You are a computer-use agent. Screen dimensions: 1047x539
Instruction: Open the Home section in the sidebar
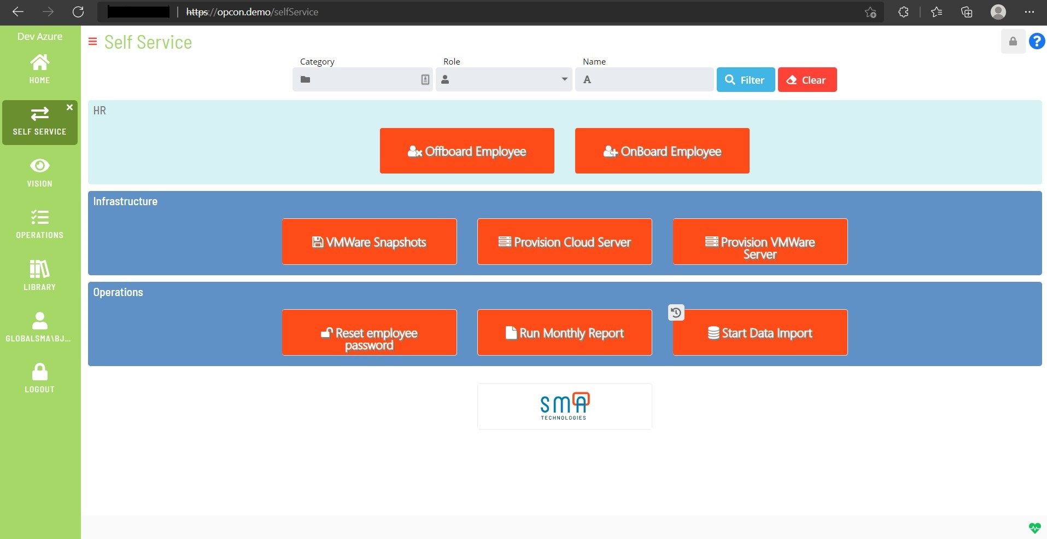tap(39, 67)
